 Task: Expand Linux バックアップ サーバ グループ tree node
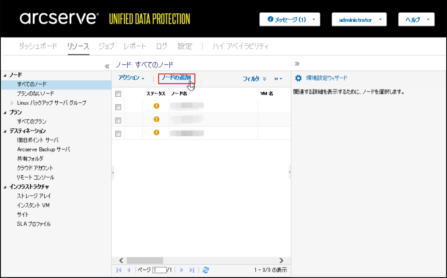click(x=12, y=103)
